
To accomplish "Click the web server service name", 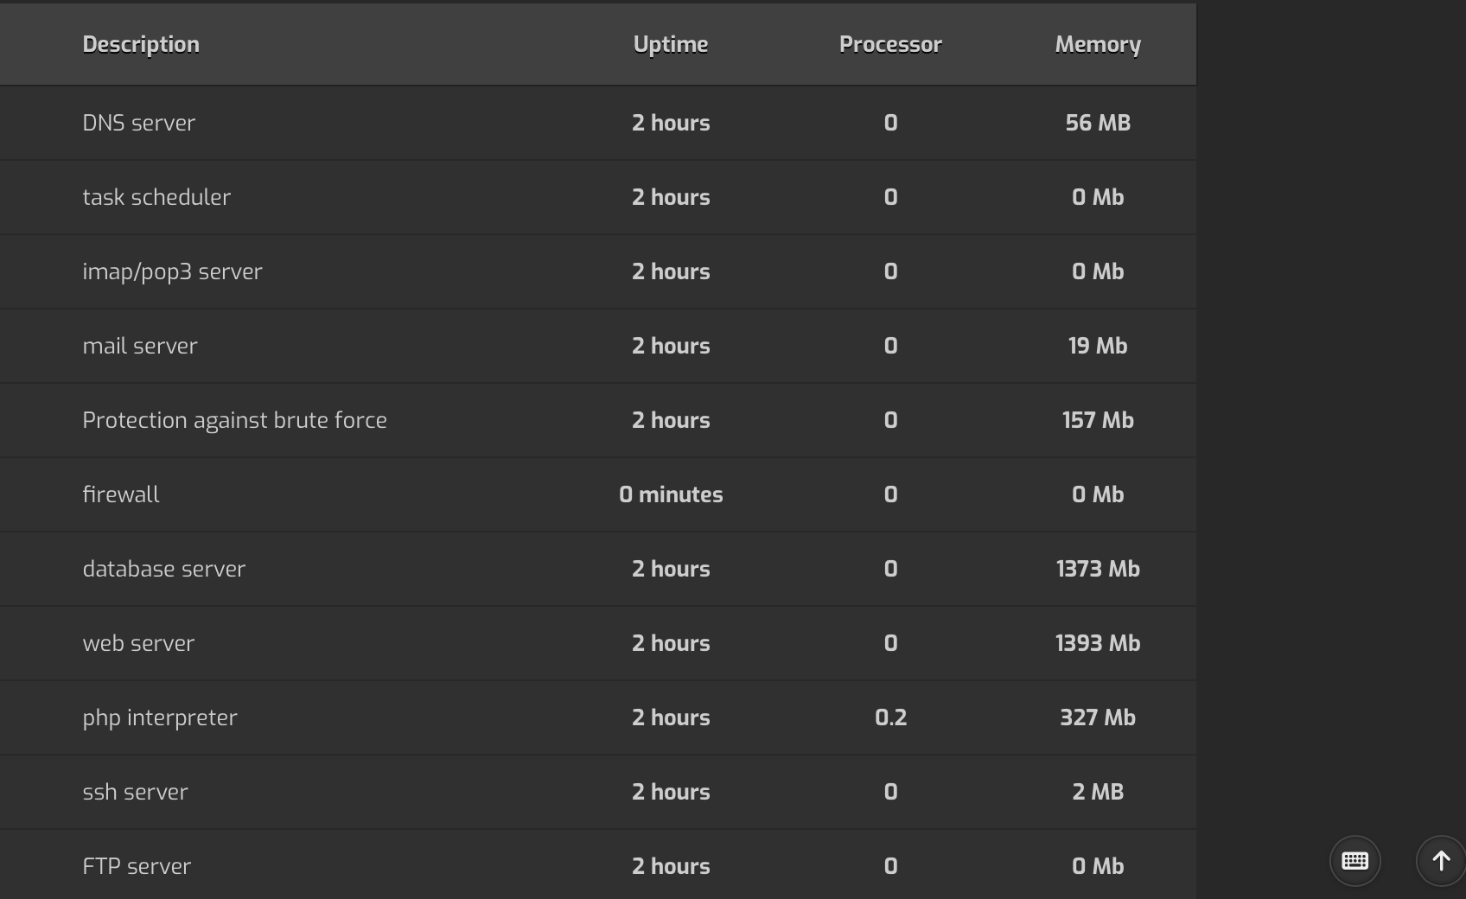I will coord(138,643).
